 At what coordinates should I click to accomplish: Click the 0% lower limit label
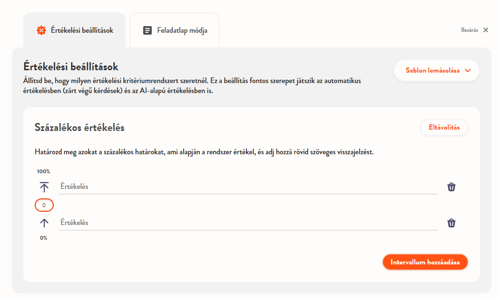(x=43, y=238)
